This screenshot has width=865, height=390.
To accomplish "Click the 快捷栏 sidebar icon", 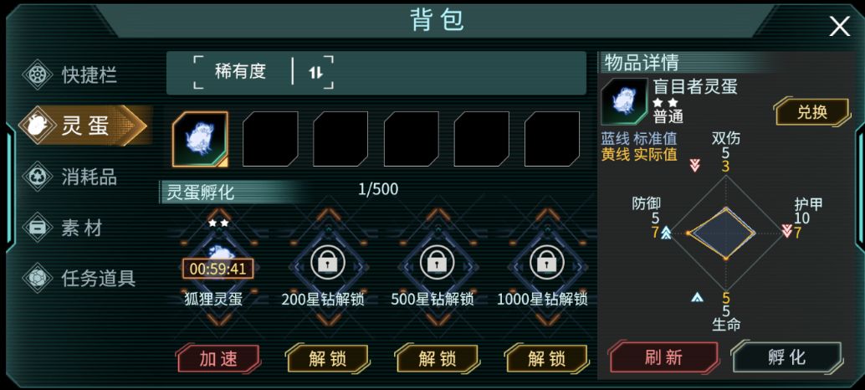I will [38, 74].
